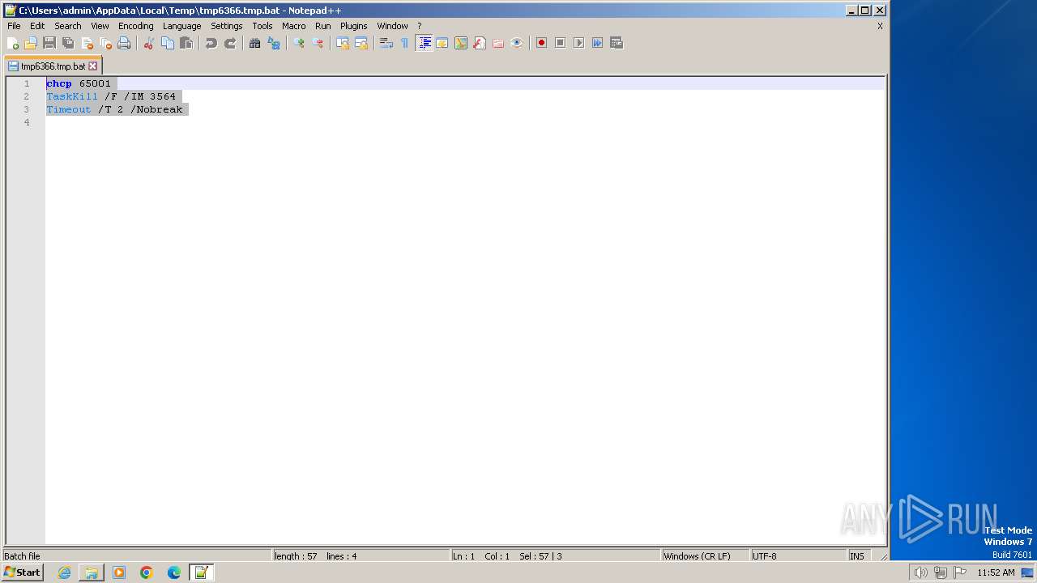Toggle the Monitoring eye icon

pyautogui.click(x=517, y=43)
